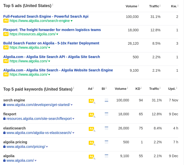Viewport: 185px width, 165px height.
Task: Open the 'Full-Featured Search Engine' ad title link
Action: pos(46,16)
